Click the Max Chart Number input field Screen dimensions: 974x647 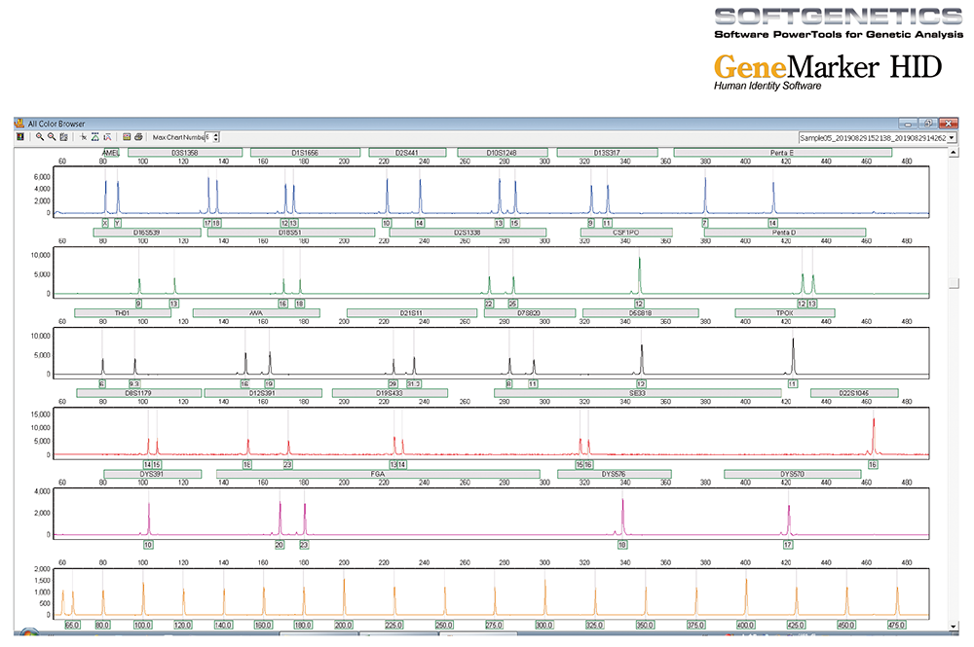[x=208, y=137]
